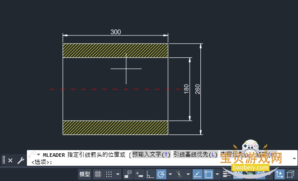Close the command line window
The width and height of the screenshot is (298, 181).
pyautogui.click(x=10, y=160)
